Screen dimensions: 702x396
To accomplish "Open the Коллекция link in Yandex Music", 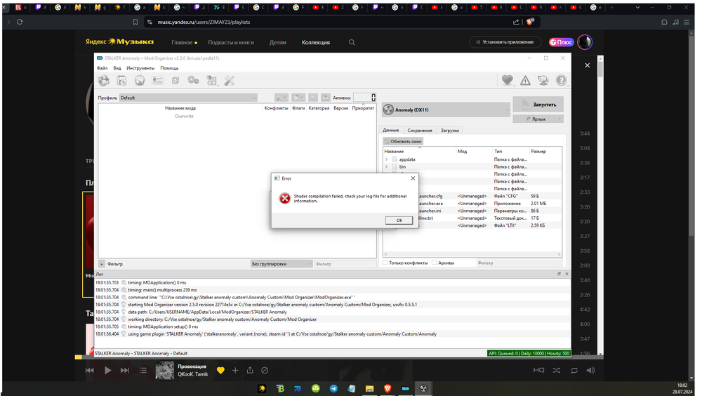I will pyautogui.click(x=316, y=43).
